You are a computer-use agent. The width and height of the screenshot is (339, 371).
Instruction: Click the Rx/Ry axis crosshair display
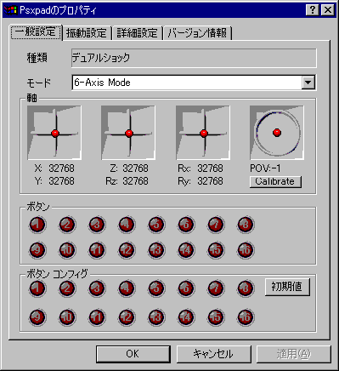point(203,133)
